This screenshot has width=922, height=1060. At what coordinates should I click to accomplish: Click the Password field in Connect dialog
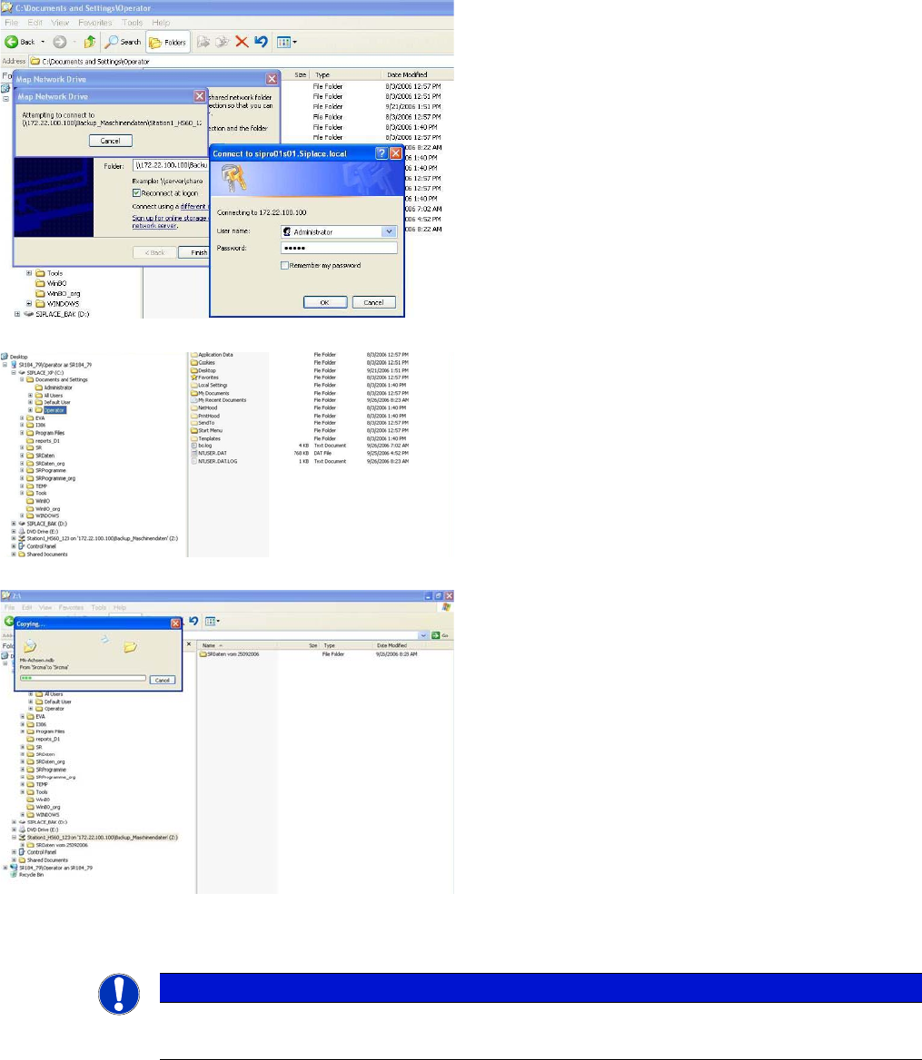click(x=339, y=248)
